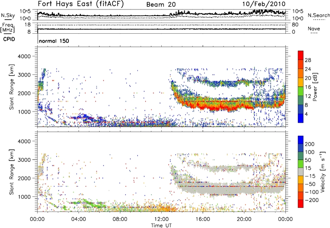
Task: Pick the red bottom segment of the Velocity color bar
Action: 301,204
